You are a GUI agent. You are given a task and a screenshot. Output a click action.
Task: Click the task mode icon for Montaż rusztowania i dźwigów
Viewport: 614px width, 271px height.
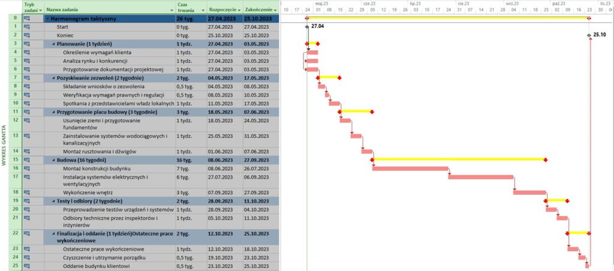click(x=27, y=151)
